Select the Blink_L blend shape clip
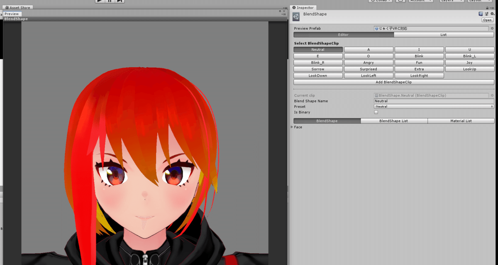 coord(469,56)
